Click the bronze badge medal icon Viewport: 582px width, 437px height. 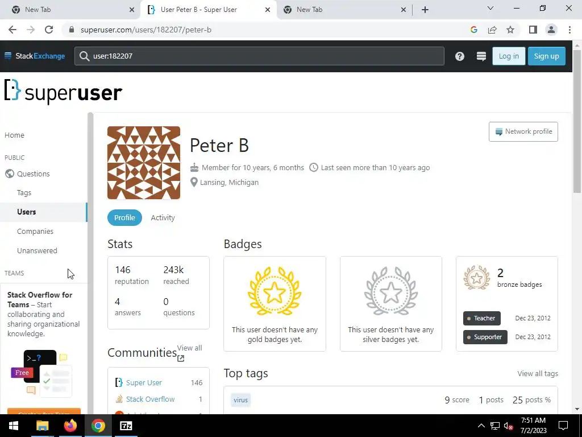(x=477, y=278)
